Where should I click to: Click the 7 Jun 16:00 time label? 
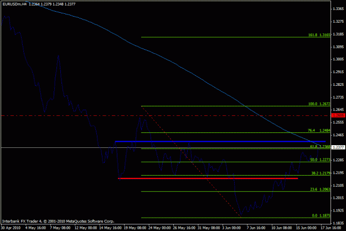point(256,228)
